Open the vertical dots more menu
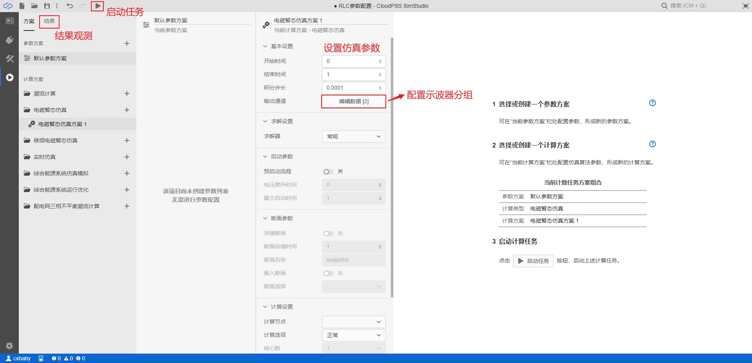 (x=57, y=6)
